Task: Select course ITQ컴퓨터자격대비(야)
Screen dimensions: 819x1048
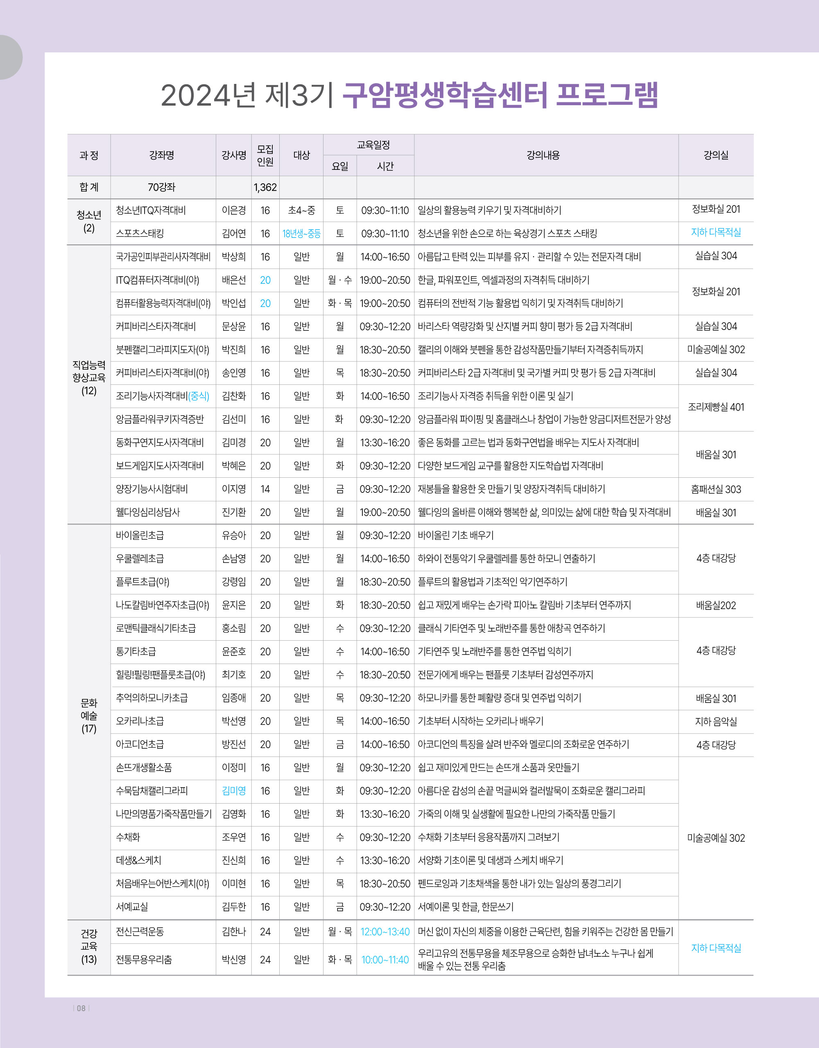Action: click(x=158, y=280)
